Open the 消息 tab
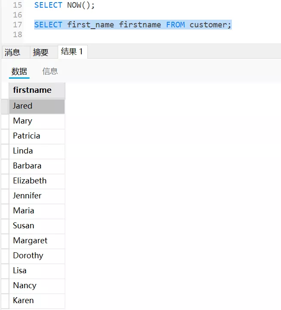 click(13, 52)
